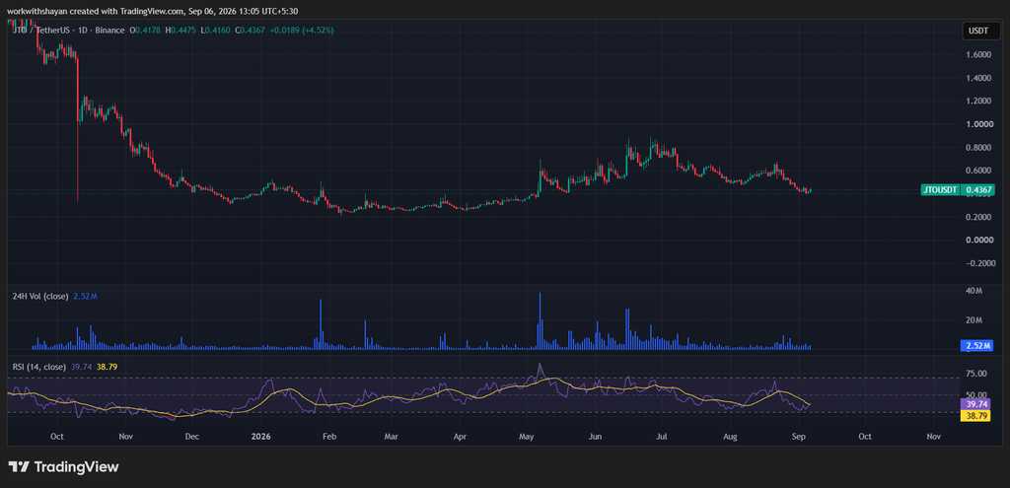Click the May label on time axis
Image resolution: width=1010 pixels, height=488 pixels.
point(527,437)
